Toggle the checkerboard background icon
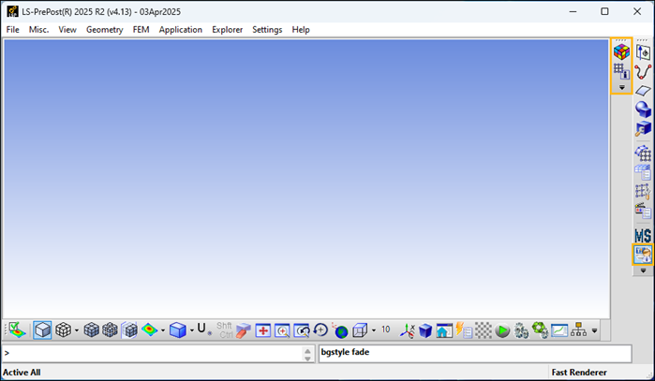The image size is (655, 381). click(x=484, y=330)
